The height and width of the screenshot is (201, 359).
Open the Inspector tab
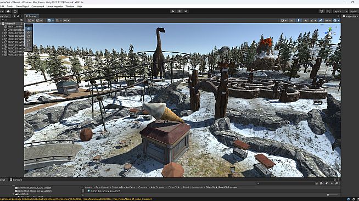349,16
